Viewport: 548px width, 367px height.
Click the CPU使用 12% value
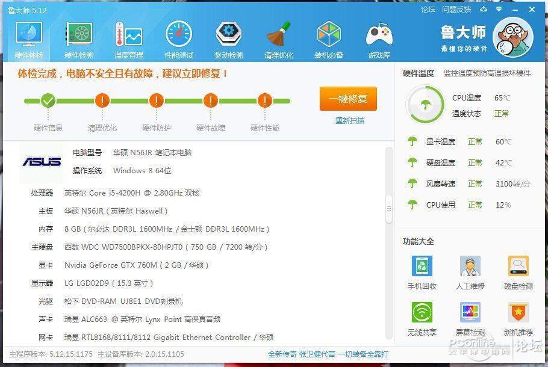coord(503,205)
